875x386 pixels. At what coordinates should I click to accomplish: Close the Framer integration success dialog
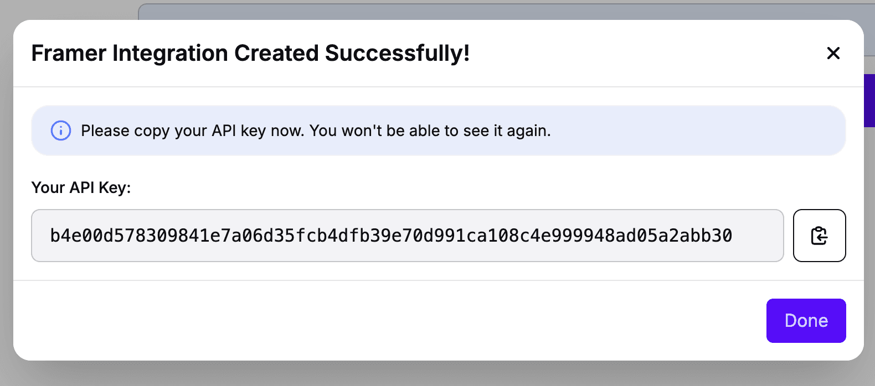point(833,53)
